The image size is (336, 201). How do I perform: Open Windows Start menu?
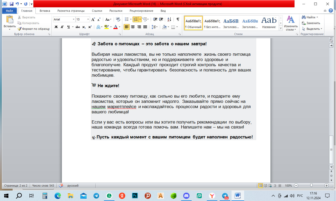point(6,196)
